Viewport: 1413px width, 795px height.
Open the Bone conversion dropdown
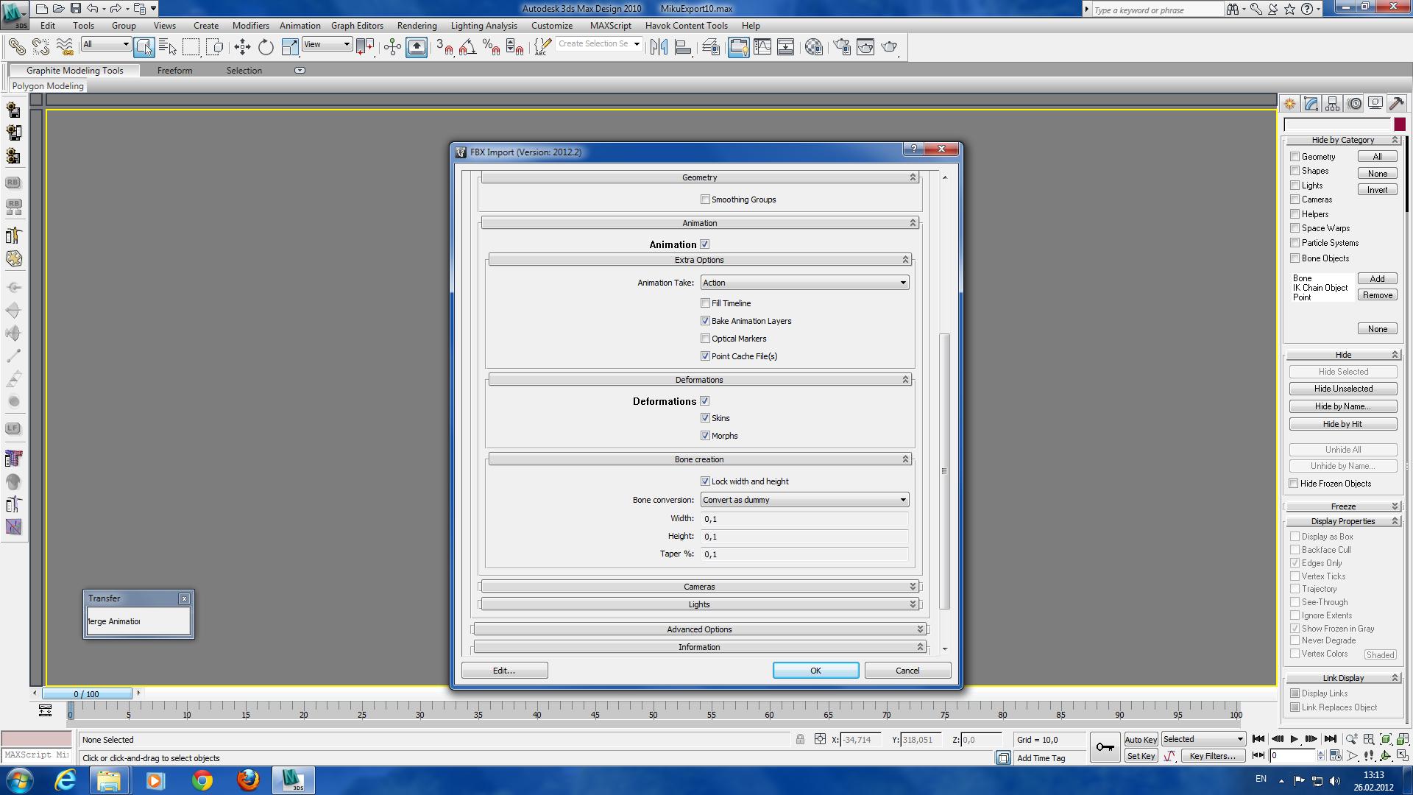point(804,500)
